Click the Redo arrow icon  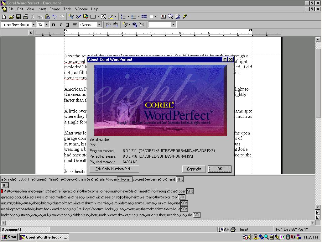pyautogui.click(x=62, y=17)
